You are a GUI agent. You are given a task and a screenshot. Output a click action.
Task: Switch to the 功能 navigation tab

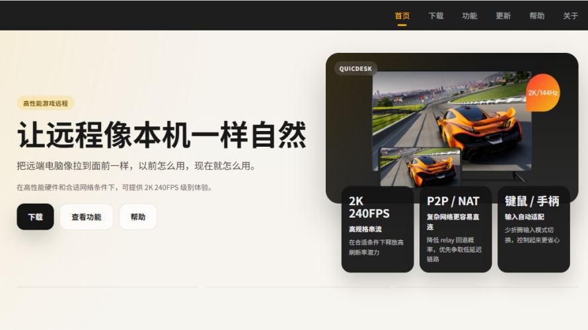click(x=470, y=16)
